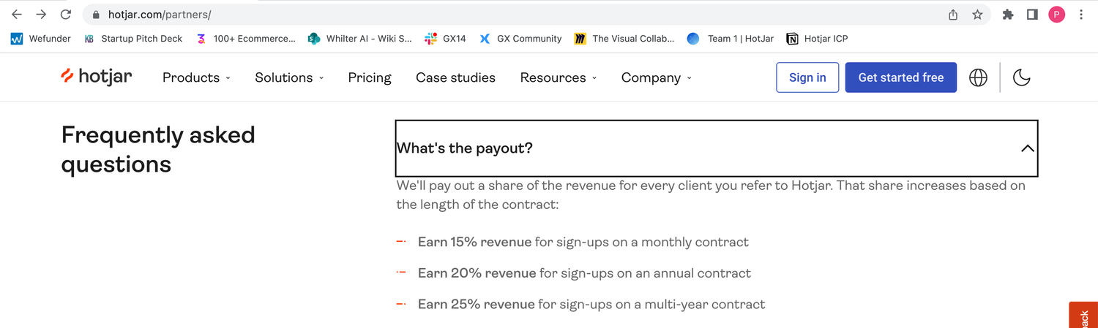Click the share page icon in the address bar
Image resolution: width=1098 pixels, height=328 pixels.
pos(953,15)
